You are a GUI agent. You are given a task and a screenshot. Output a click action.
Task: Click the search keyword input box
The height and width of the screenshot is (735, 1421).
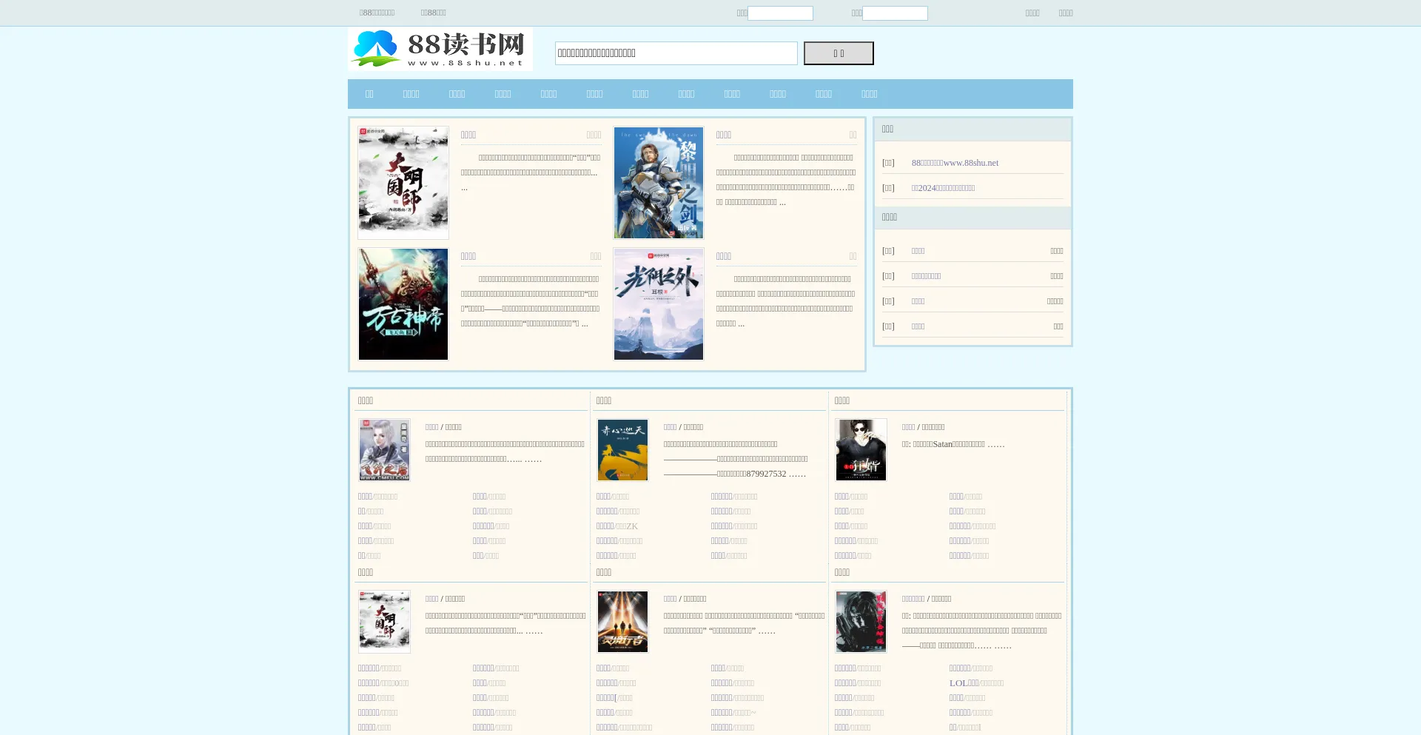point(676,53)
